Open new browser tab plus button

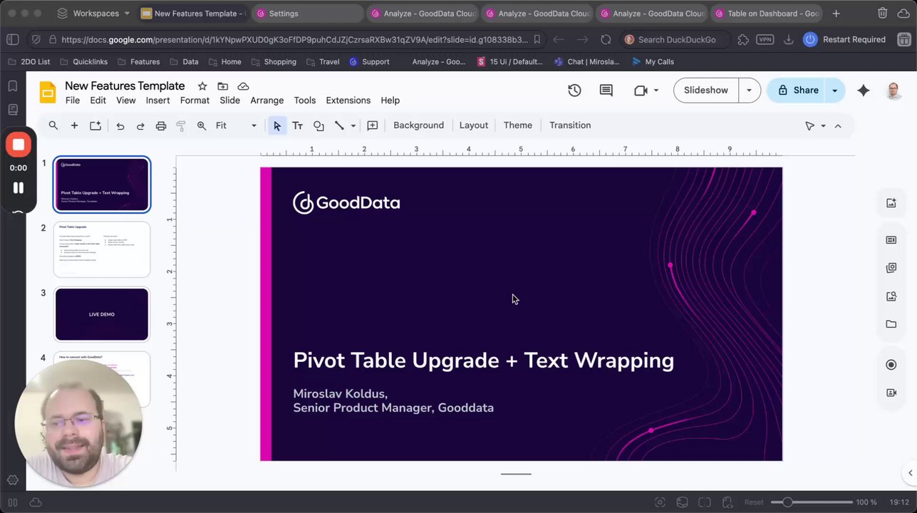point(836,14)
